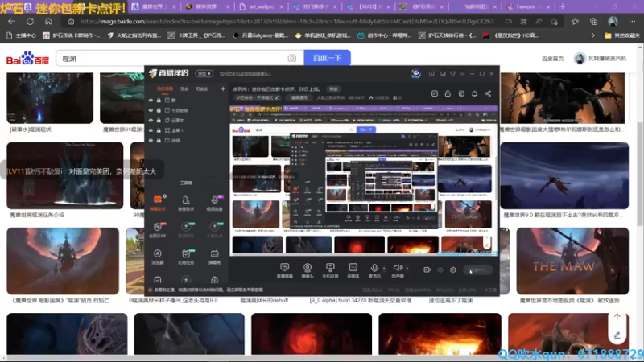Toggle the lock on the 全屏 1 layer
The height and width of the screenshot is (362, 644).
coord(159,130)
